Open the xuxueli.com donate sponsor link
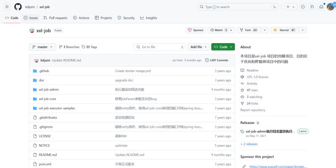 pyautogui.click(x=278, y=166)
